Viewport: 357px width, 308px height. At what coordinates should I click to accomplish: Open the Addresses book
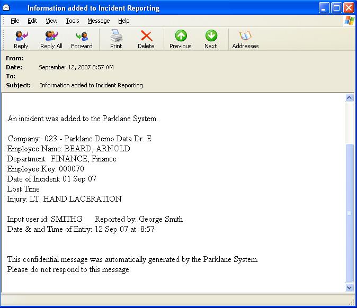[x=245, y=39]
